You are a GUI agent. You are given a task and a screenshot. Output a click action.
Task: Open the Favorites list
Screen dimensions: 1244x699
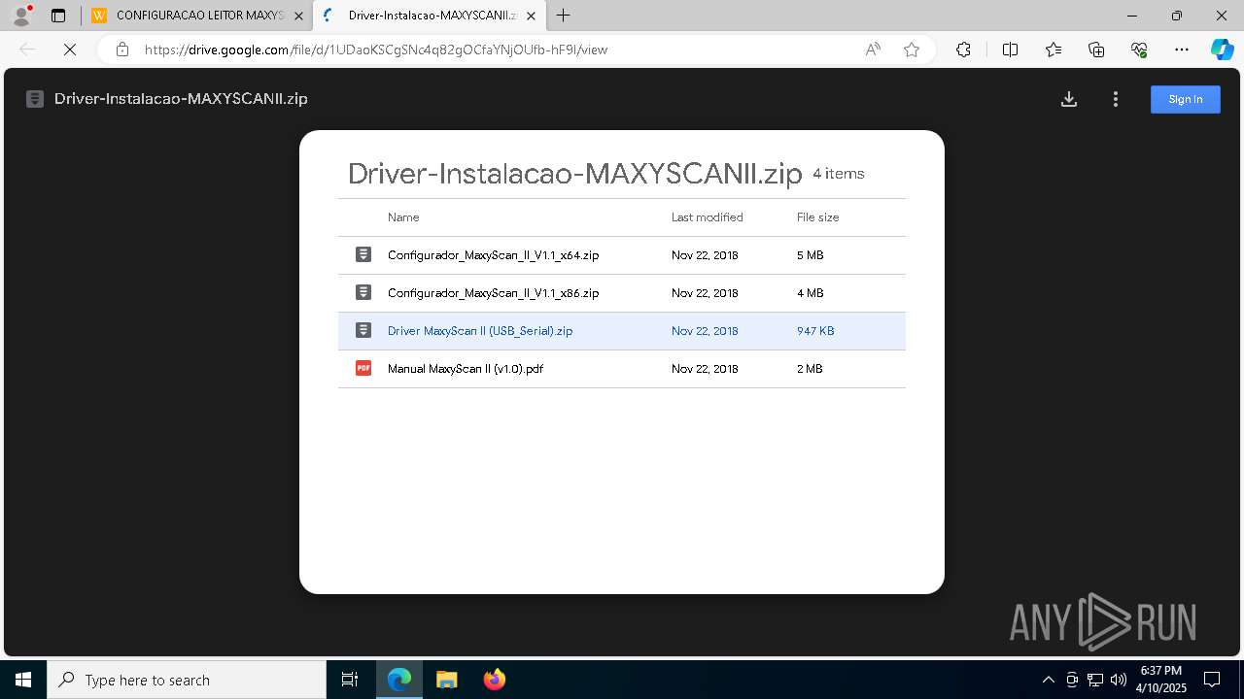click(1054, 50)
